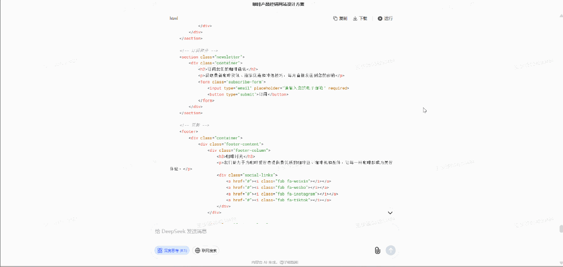Image resolution: width=563 pixels, height=267 pixels.
Task: Click the fa-tiktok anchor code line
Action: [x=278, y=200]
